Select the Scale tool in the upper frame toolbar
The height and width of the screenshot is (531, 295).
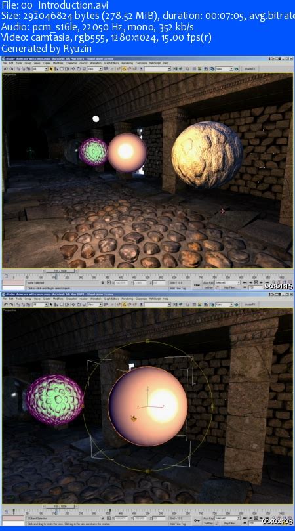point(84,69)
